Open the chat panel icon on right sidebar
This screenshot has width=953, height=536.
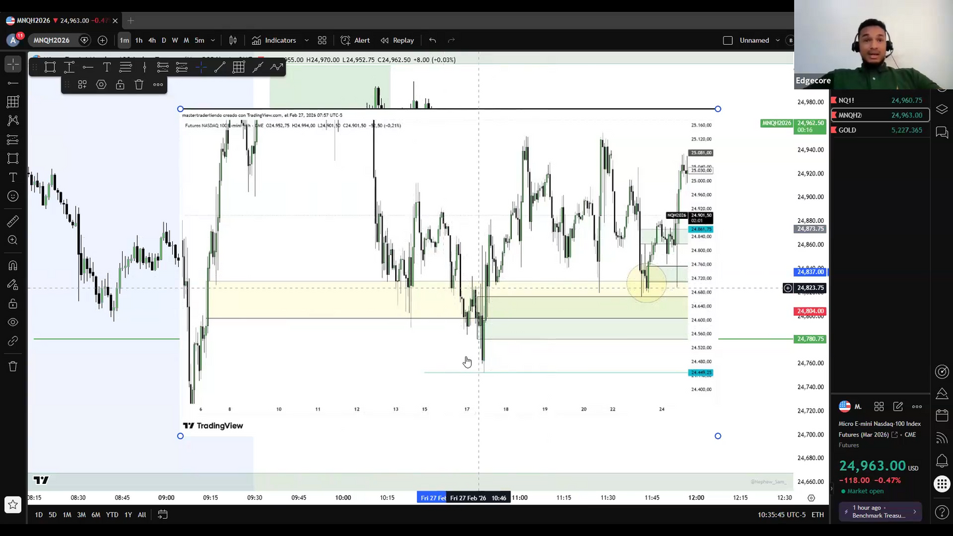(x=942, y=131)
